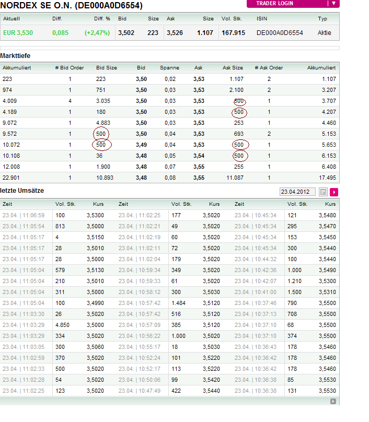Select trade volume 4.850
The height and width of the screenshot is (422, 369).
[62, 325]
